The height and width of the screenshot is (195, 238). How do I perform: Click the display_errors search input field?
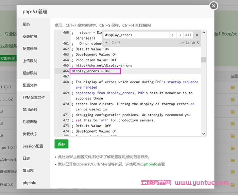coord(135,35)
